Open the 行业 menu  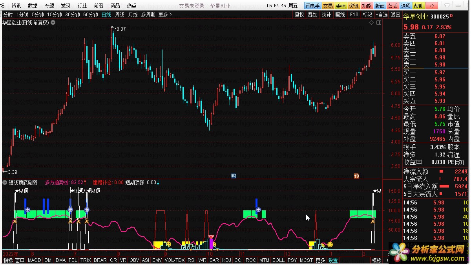(x=82, y=6)
